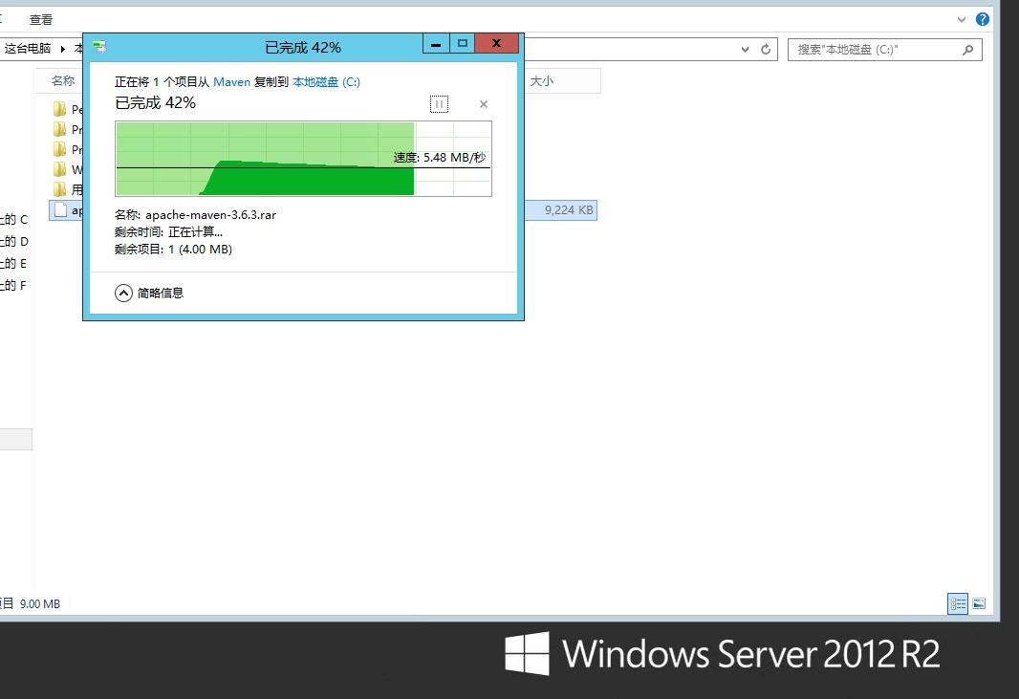Select the first folder icon in file list
Viewport: 1019px width, 699px height.
(60, 109)
